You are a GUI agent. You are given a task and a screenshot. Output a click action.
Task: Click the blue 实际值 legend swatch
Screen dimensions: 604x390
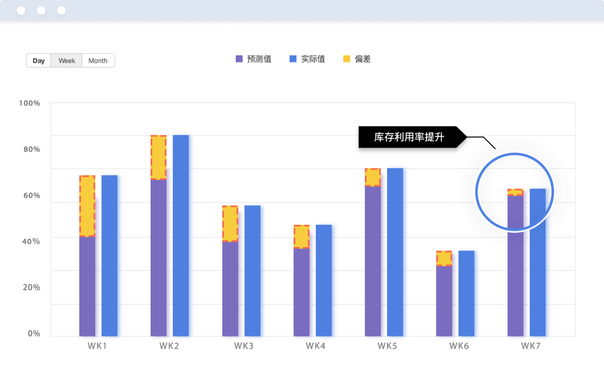point(293,59)
